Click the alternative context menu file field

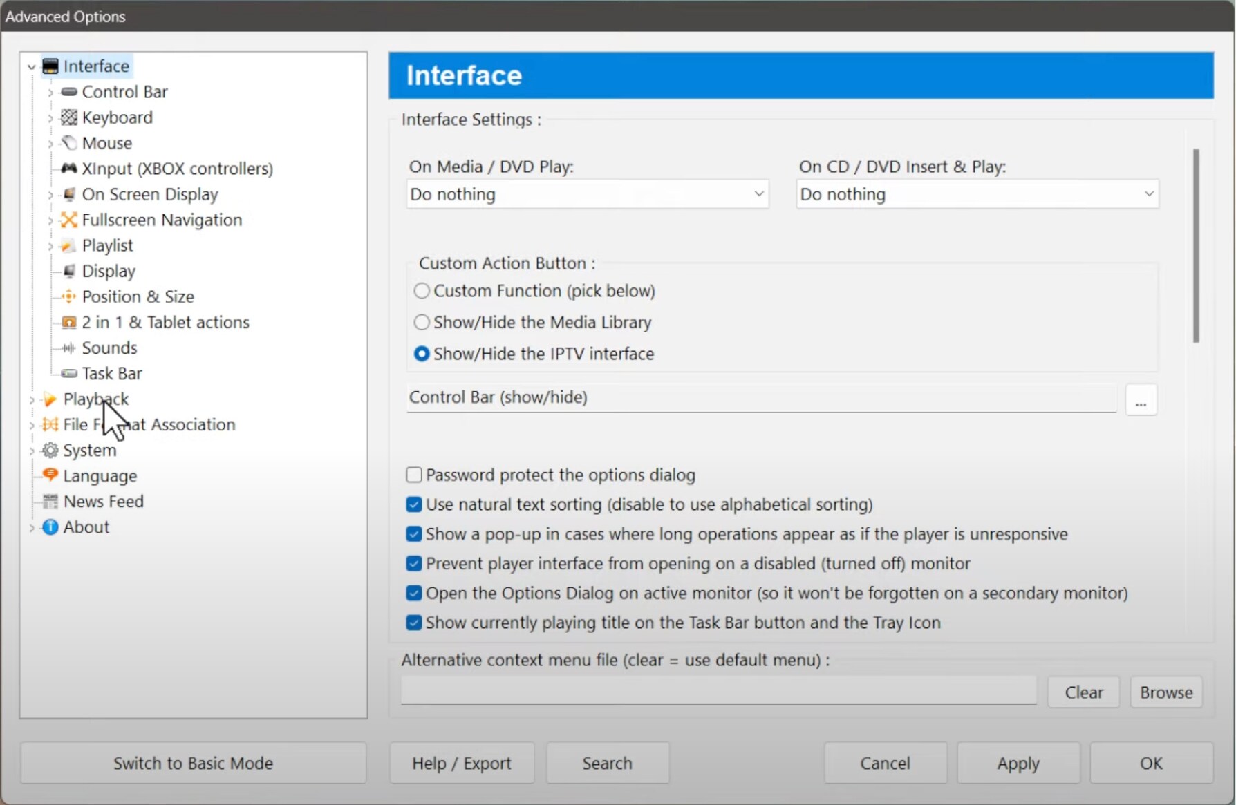click(719, 691)
